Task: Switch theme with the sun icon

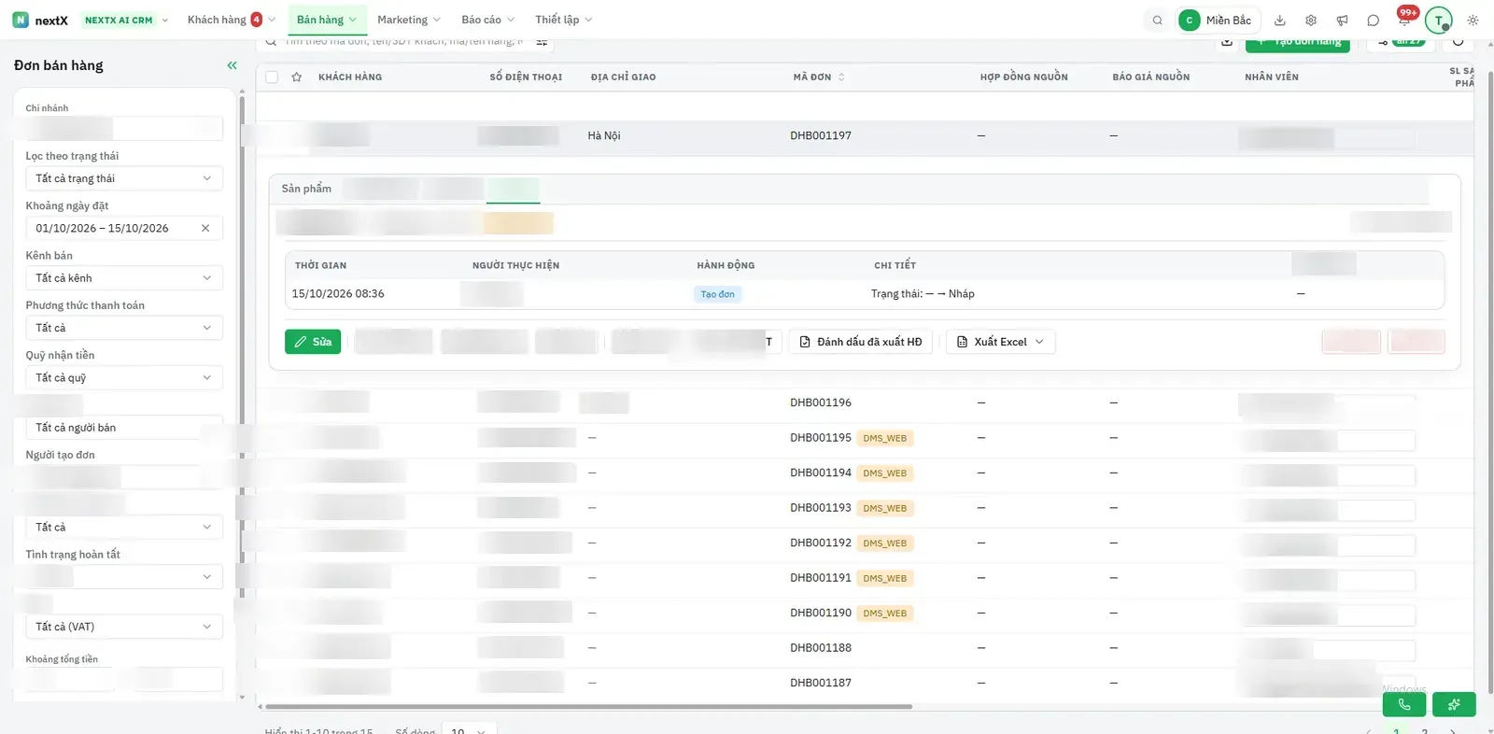Action: (1473, 21)
